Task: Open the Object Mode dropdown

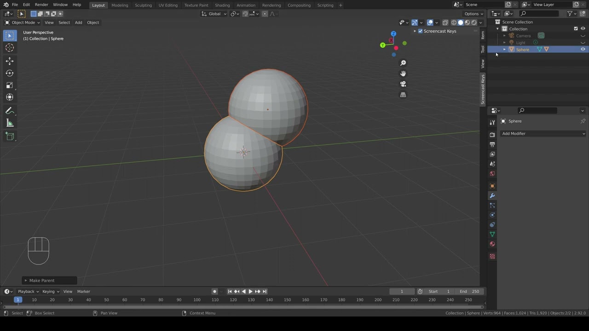Action: 23,23
